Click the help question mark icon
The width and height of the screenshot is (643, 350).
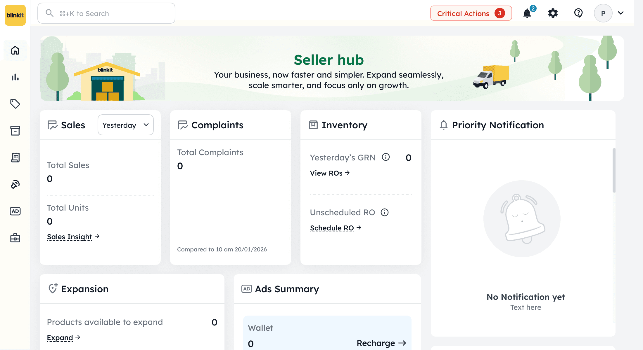click(x=578, y=13)
